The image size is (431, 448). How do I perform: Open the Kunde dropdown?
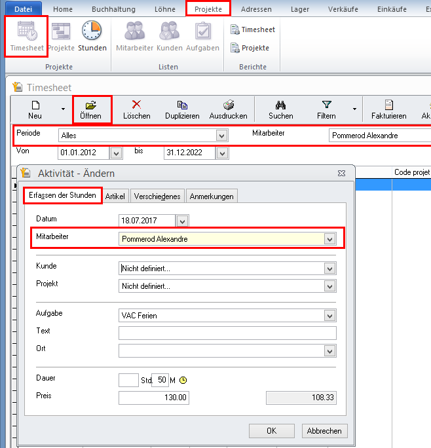(330, 269)
